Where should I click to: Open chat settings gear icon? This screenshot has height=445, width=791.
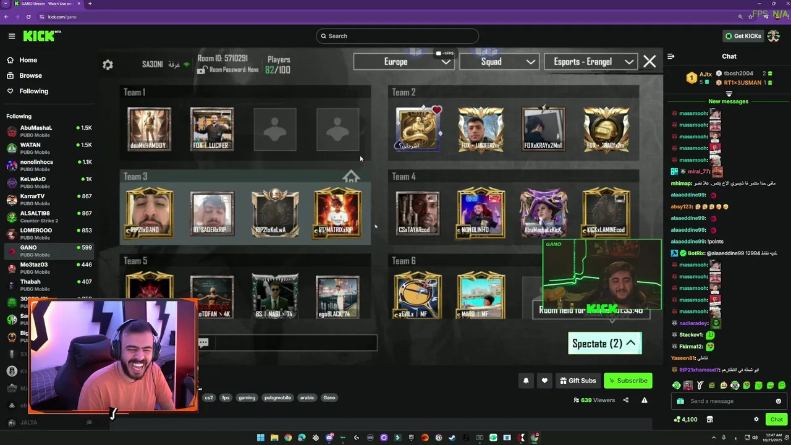coord(756,420)
